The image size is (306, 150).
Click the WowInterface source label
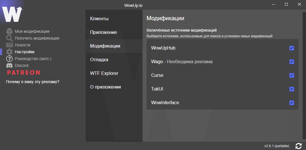click(x=165, y=103)
